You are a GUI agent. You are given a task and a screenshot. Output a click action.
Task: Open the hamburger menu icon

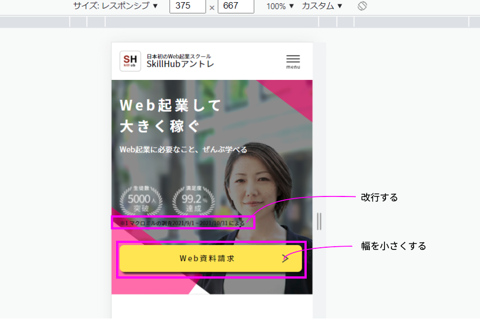point(293,62)
